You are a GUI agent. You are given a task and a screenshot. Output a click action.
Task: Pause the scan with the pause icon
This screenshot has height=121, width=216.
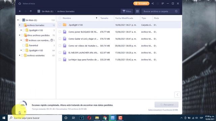[x=20, y=112]
